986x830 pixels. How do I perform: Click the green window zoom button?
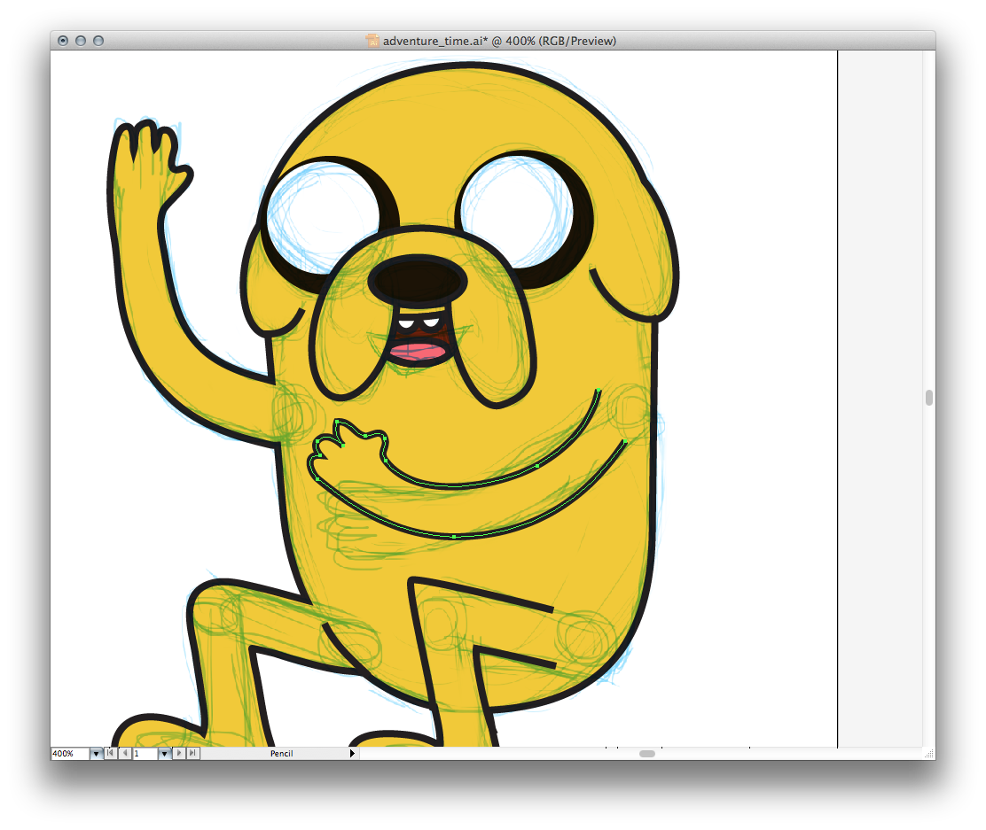point(98,41)
